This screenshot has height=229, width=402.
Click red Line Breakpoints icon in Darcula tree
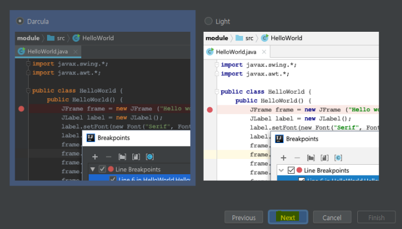[111, 169]
